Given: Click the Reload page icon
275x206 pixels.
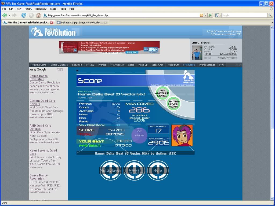Looking at the screenshot, I should tap(24, 15).
